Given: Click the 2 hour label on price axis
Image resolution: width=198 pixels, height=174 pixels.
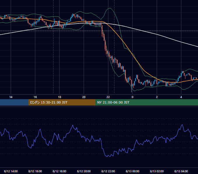Looking at the screenshot, I should pyautogui.click(x=157, y=97).
